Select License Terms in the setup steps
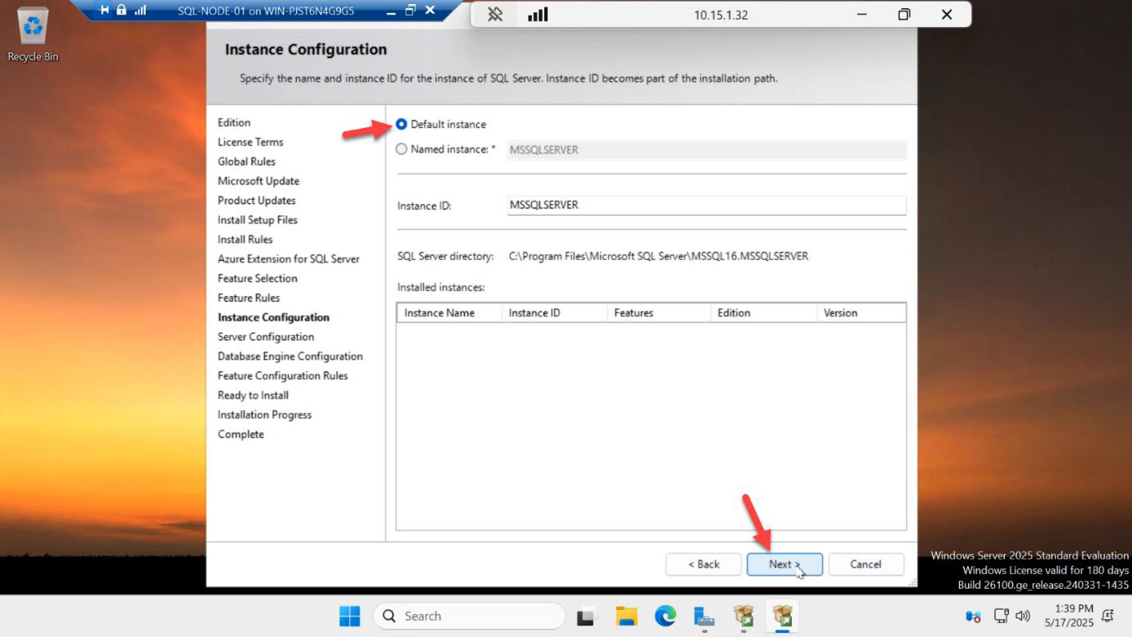The width and height of the screenshot is (1132, 637). [x=250, y=142]
